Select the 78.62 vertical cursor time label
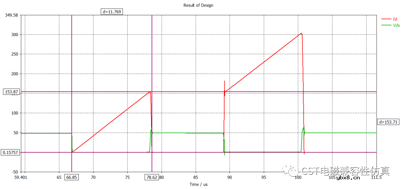 click(152, 177)
